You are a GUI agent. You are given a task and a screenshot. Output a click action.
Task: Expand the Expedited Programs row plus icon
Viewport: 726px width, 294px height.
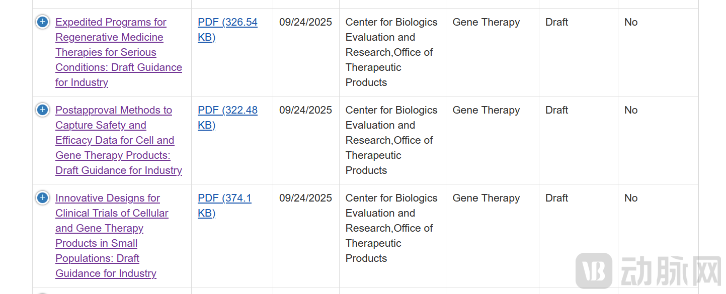pos(43,22)
